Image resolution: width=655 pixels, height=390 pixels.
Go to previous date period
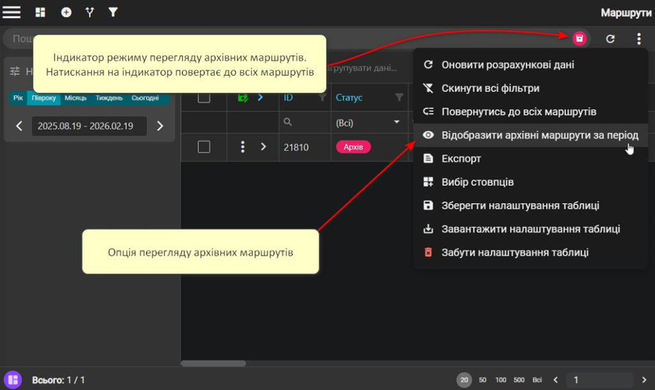19,126
